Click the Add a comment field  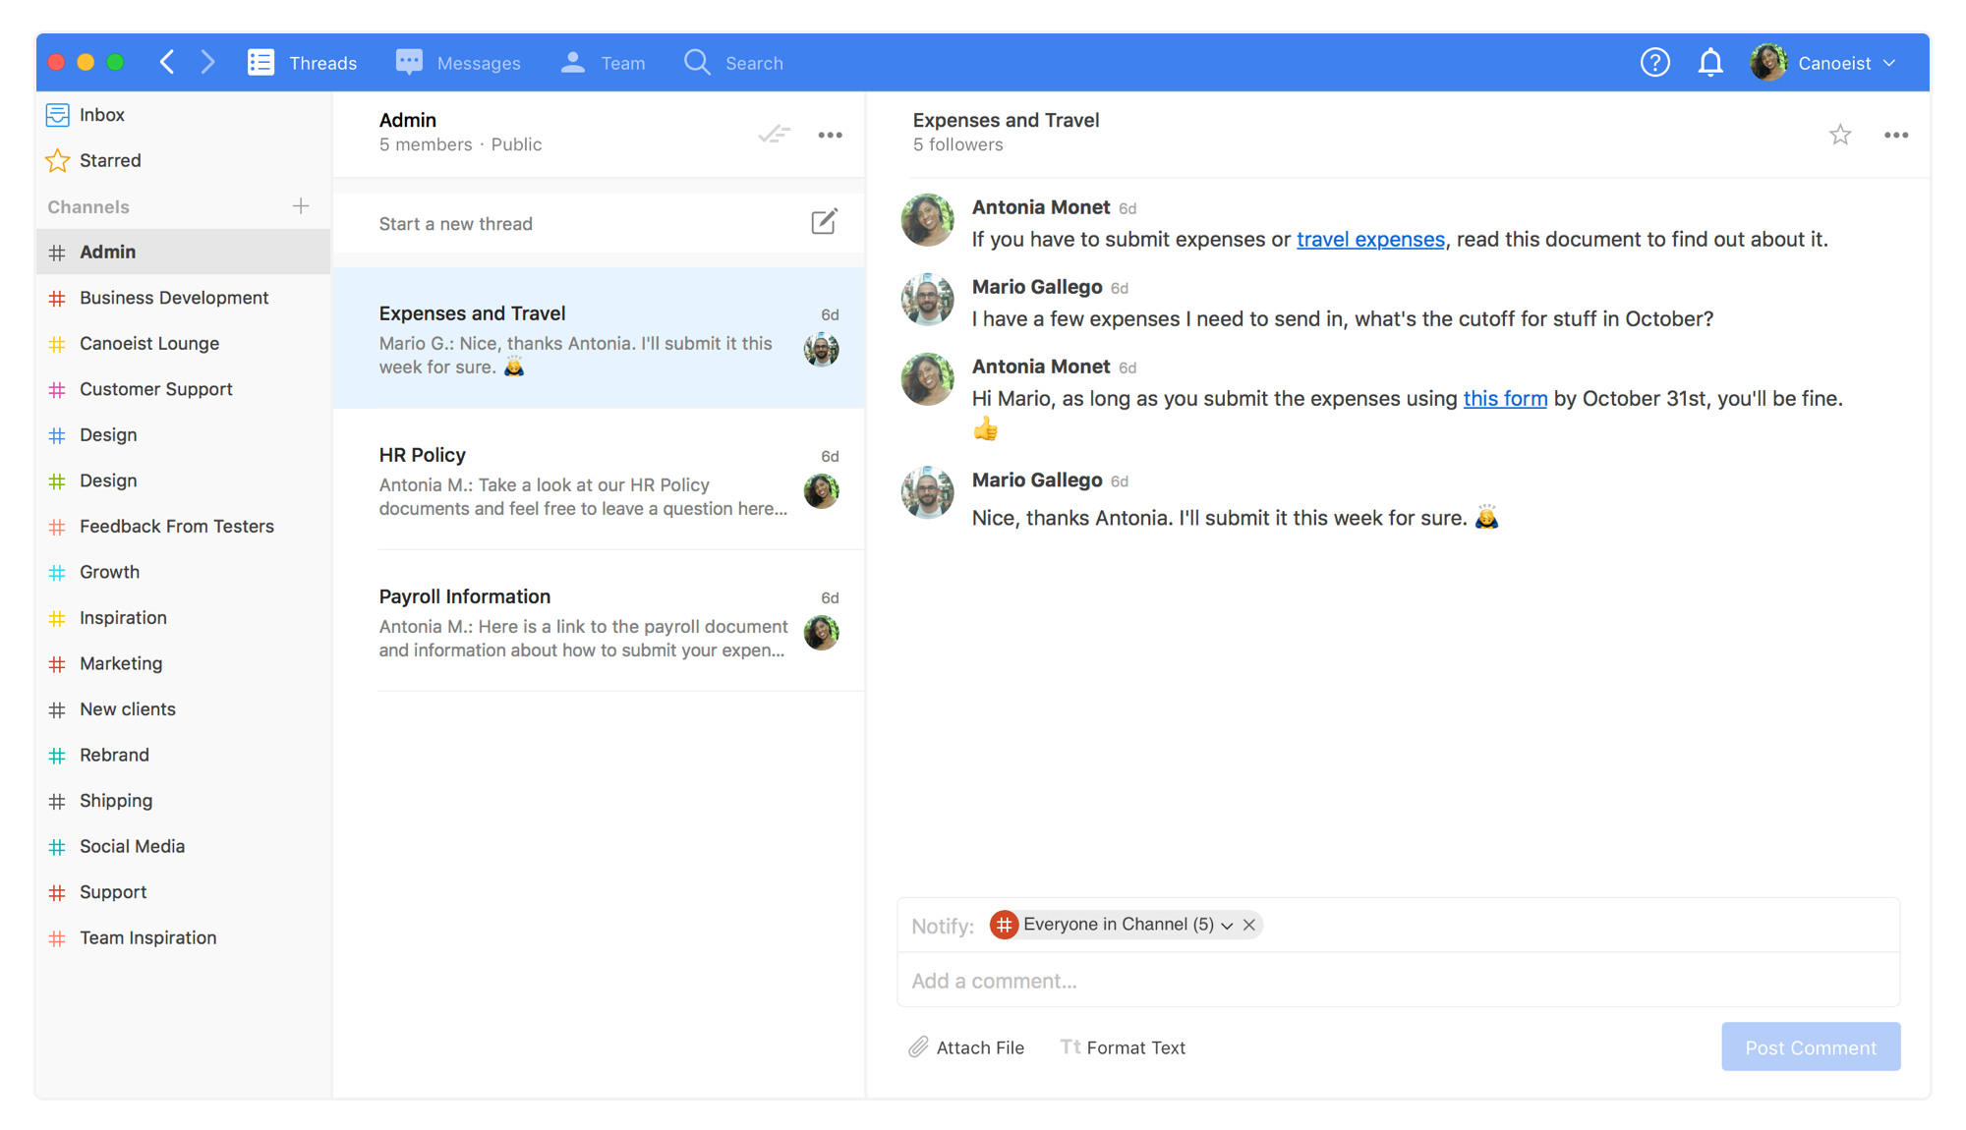pyautogui.click(x=1396, y=981)
